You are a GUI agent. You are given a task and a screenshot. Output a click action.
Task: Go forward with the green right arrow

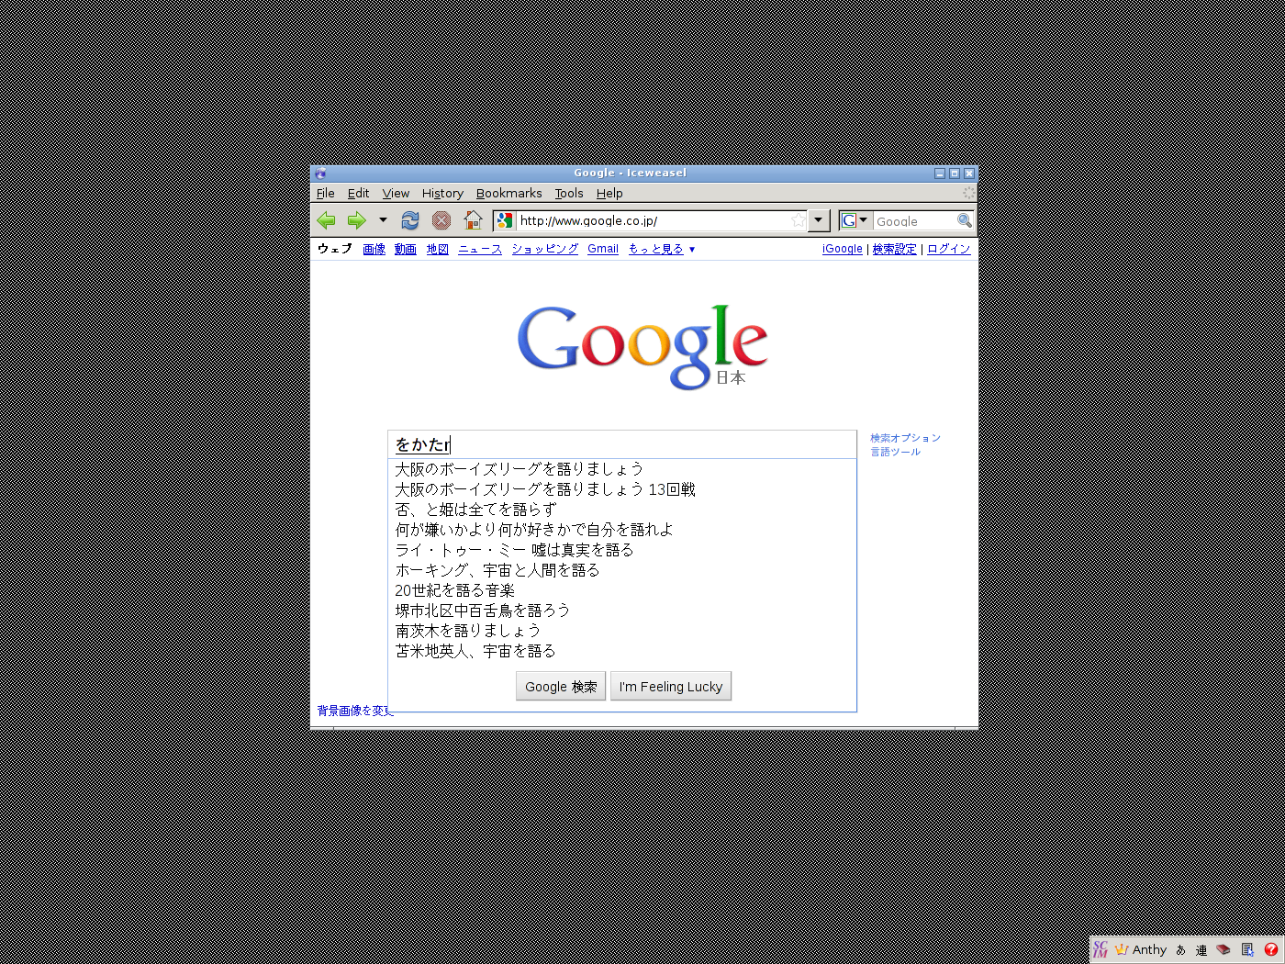point(357,220)
